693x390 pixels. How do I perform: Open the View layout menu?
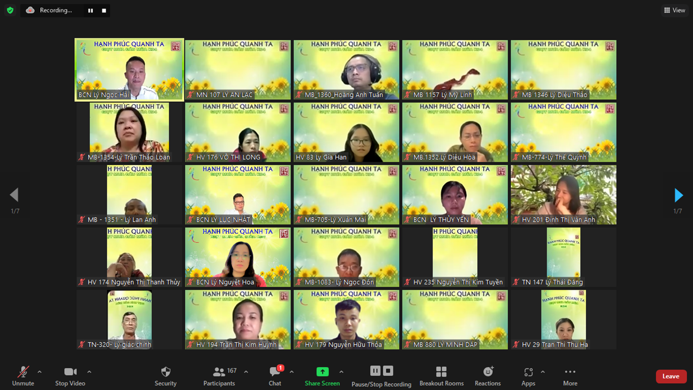pyautogui.click(x=674, y=10)
